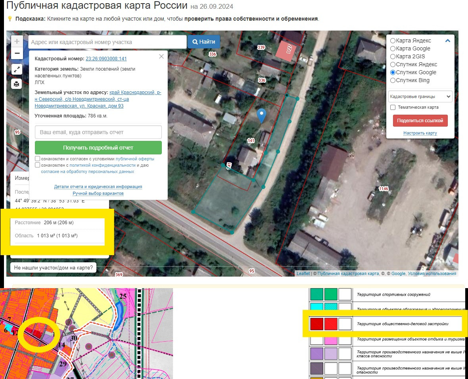Click Поделиться ссылкой button
The width and height of the screenshot is (468, 379).
click(420, 121)
